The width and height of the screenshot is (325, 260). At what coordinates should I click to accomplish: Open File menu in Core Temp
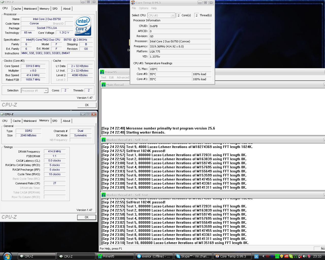coord(134,8)
